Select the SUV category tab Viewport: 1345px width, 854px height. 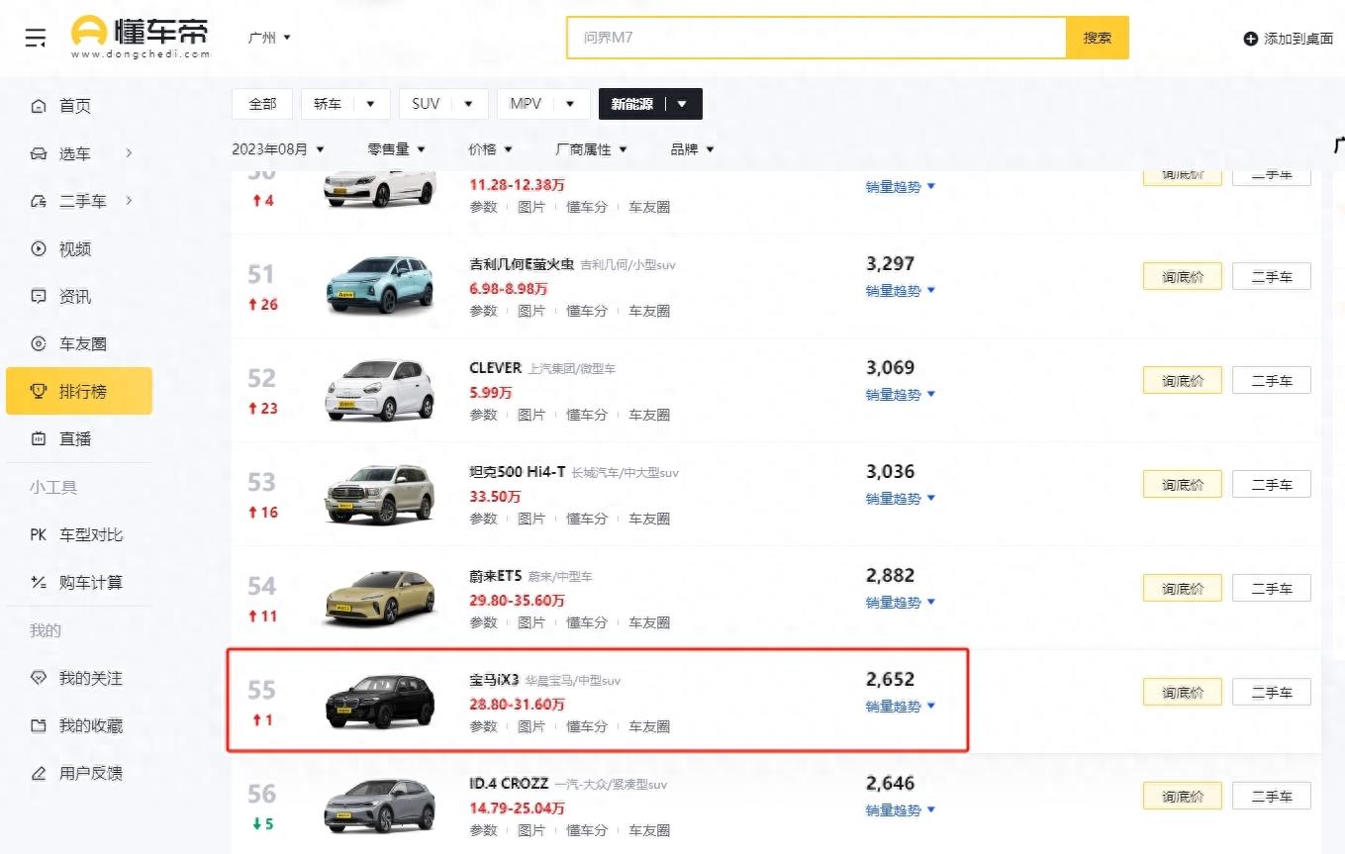point(426,104)
